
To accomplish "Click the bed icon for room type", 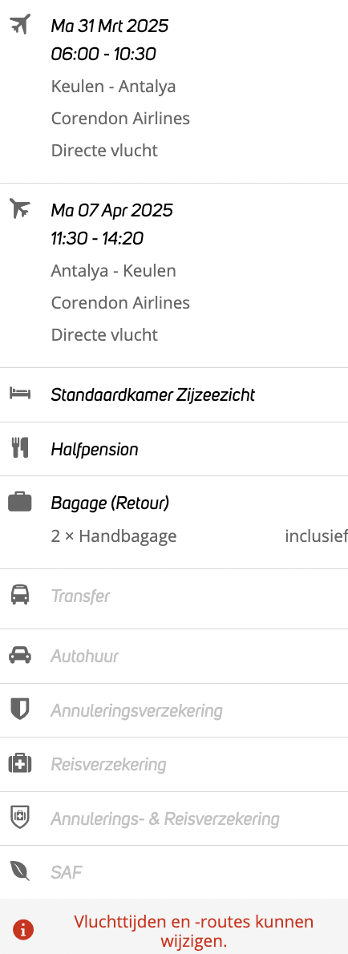I will coord(19,394).
